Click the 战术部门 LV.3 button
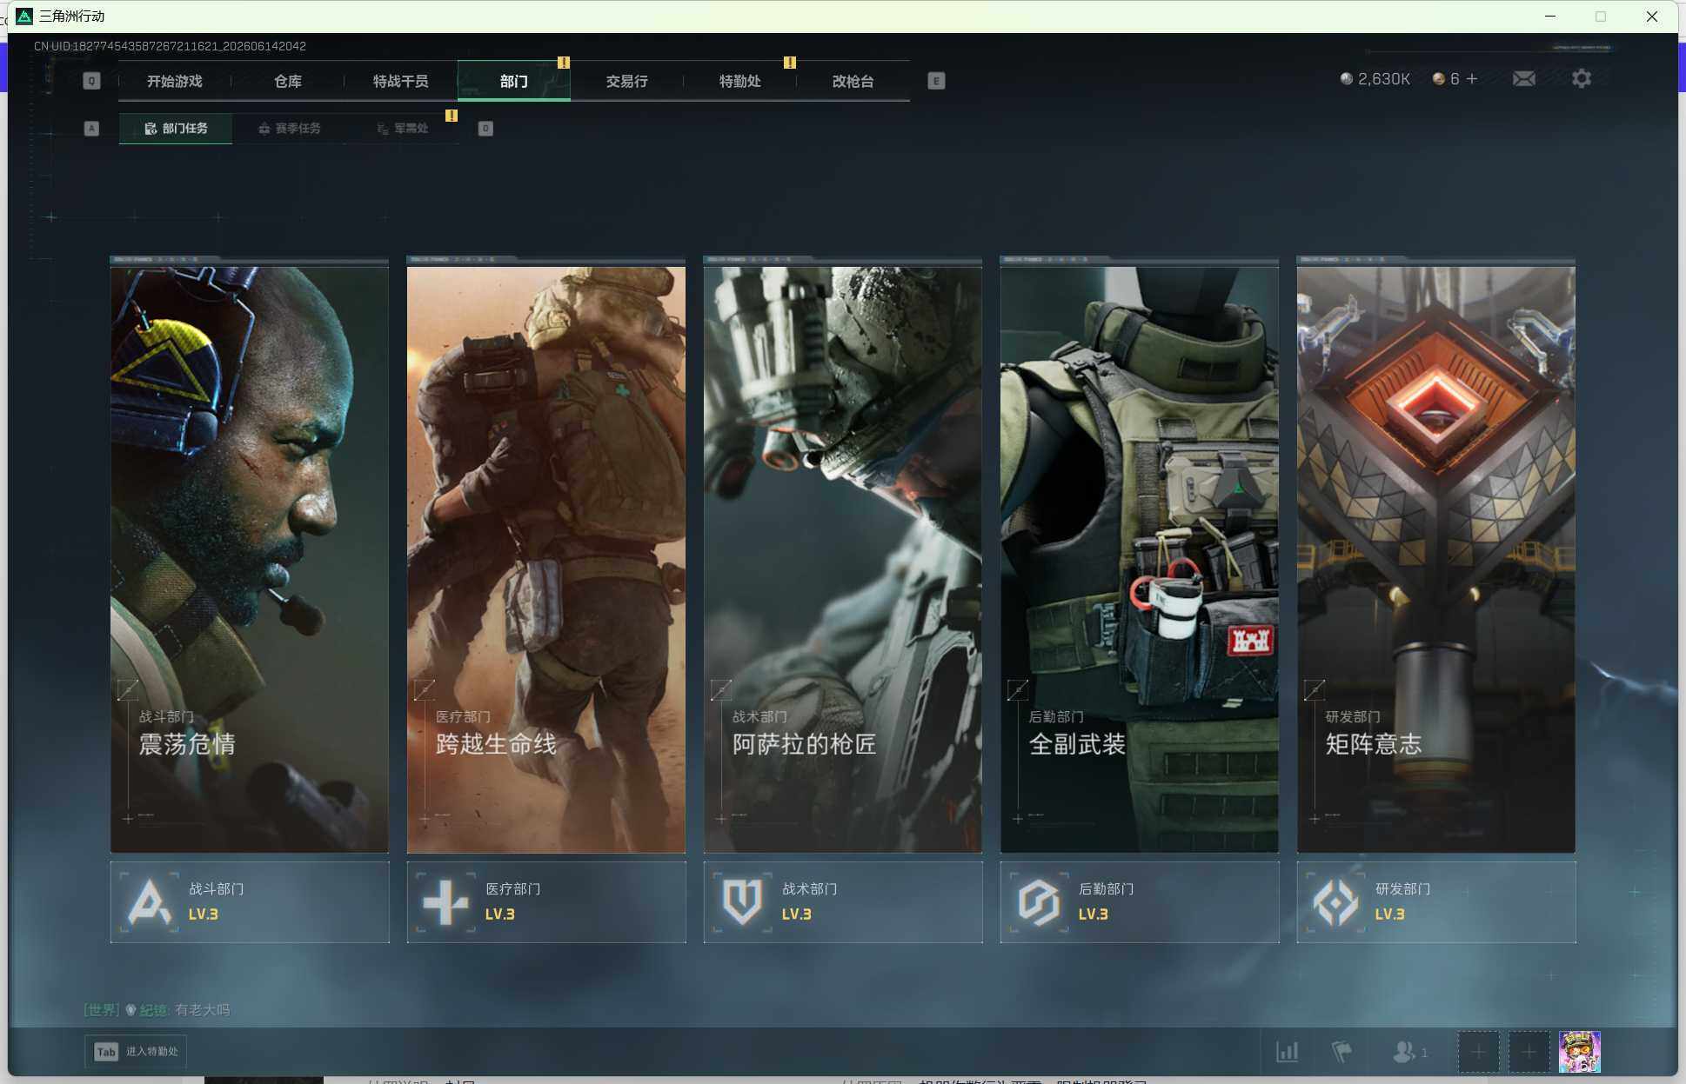Image resolution: width=1686 pixels, height=1084 pixels. (843, 901)
